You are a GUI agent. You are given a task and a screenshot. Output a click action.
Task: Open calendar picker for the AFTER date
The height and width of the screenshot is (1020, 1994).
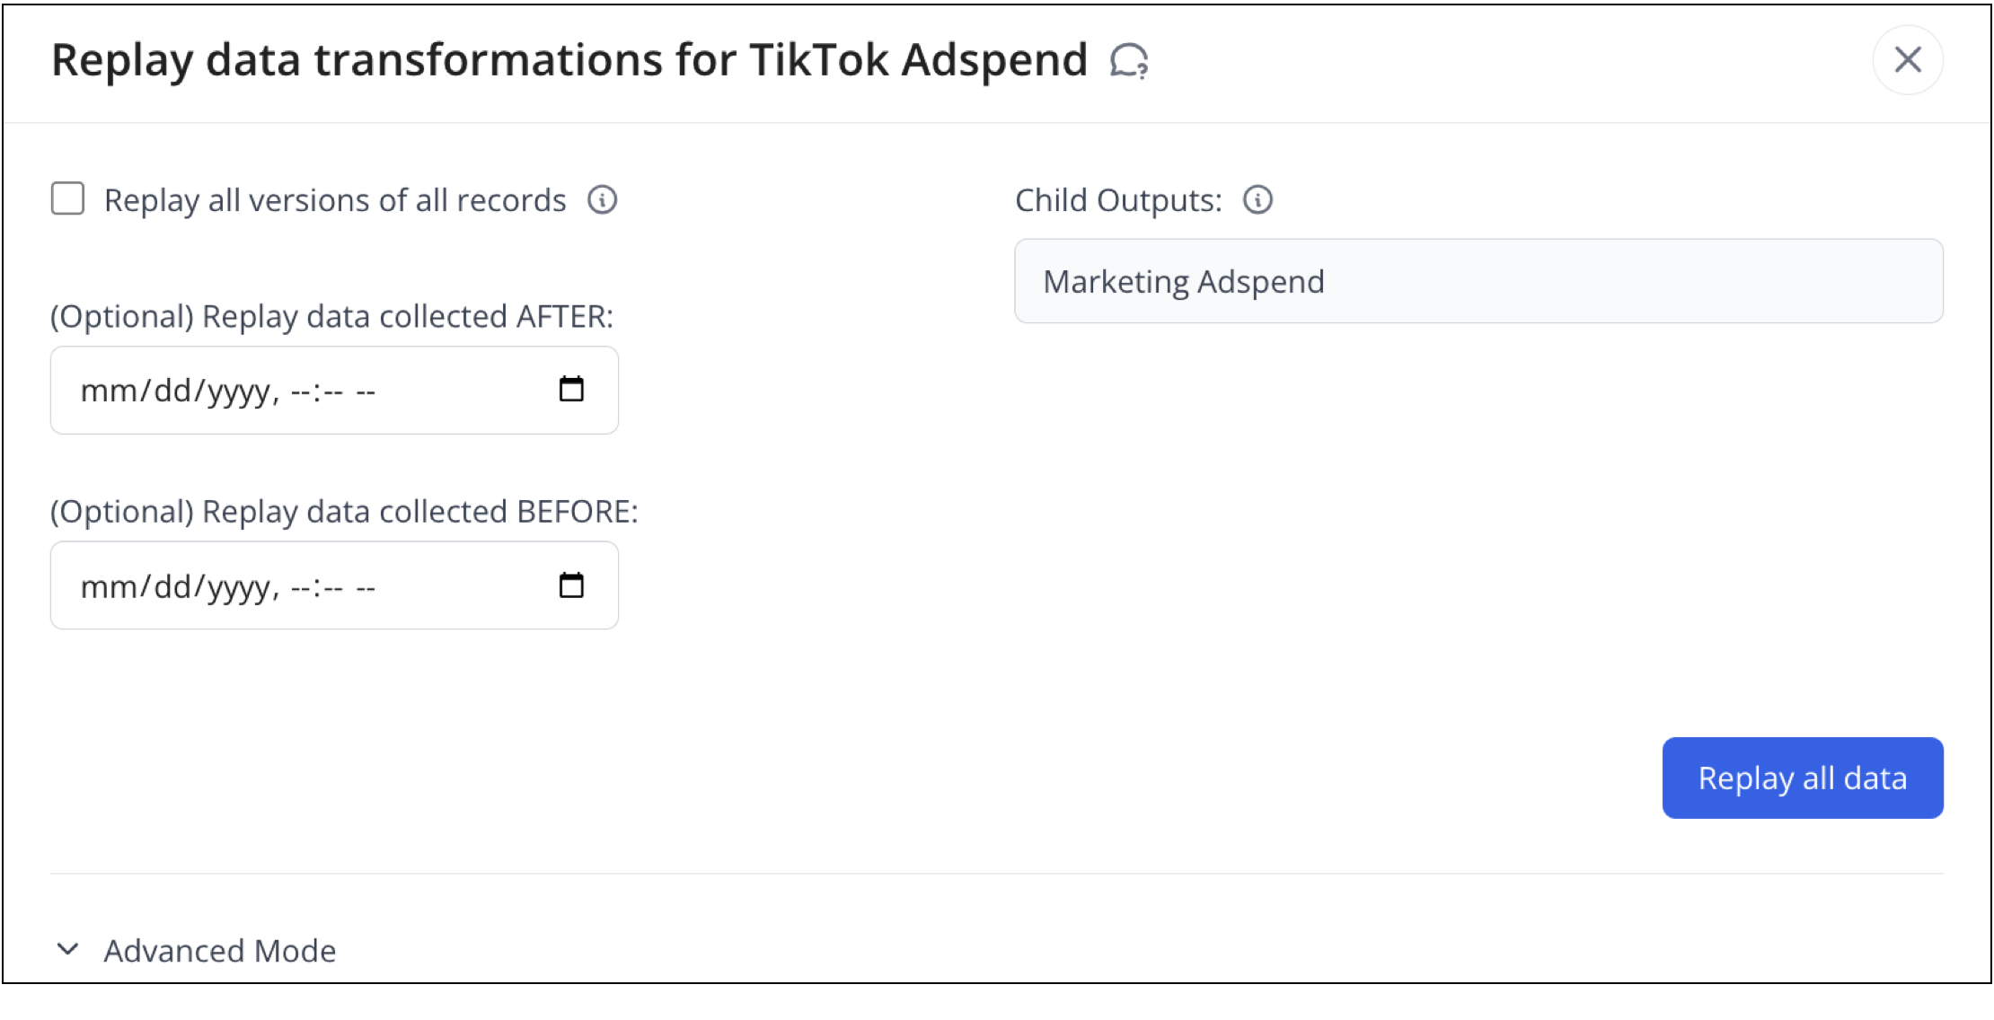[571, 390]
